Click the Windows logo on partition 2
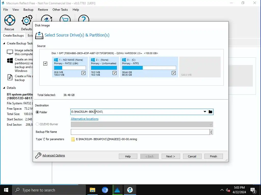This screenshot has width=261, height=195. coord(93,60)
